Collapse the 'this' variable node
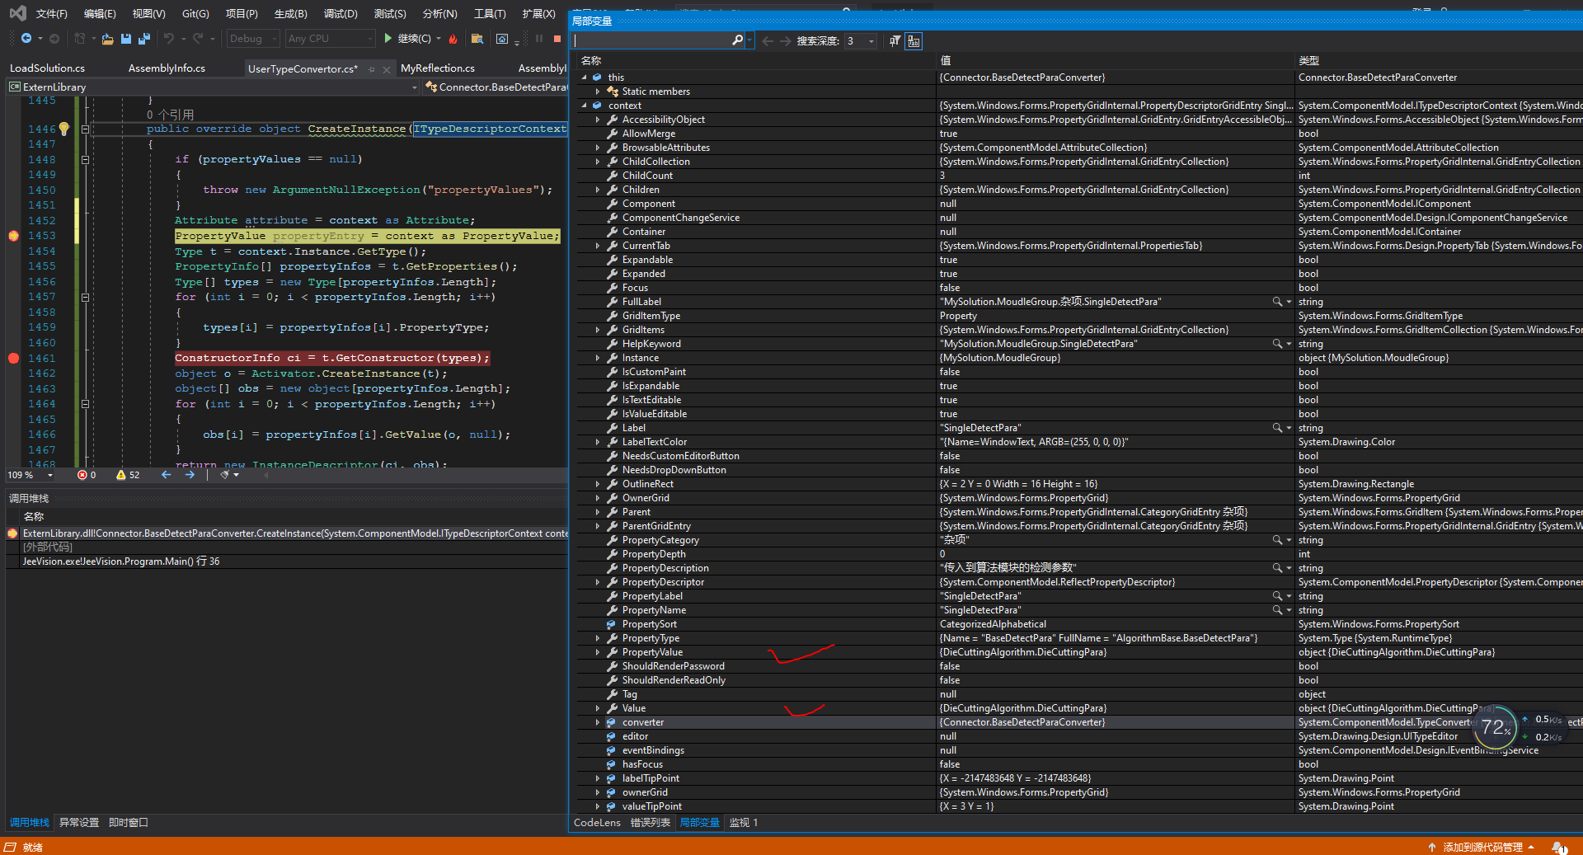 [x=585, y=78]
